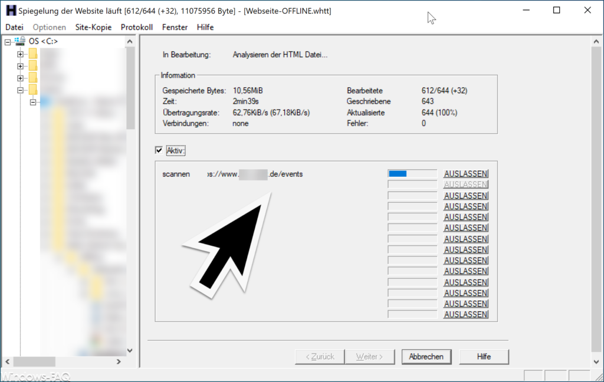Open the Hilfe menu in the menu bar
This screenshot has height=382, width=604.
[205, 27]
